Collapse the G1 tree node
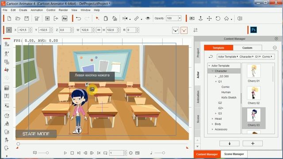 (x=216, y=82)
